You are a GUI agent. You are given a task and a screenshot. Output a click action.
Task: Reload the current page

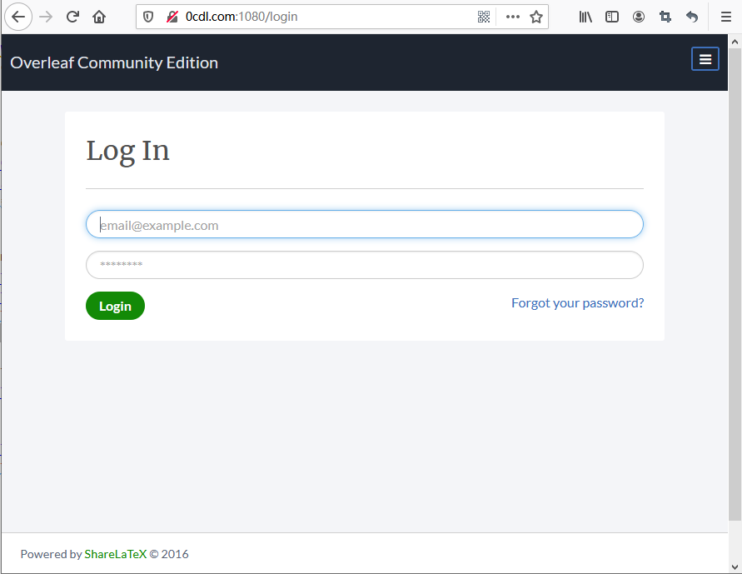72,17
